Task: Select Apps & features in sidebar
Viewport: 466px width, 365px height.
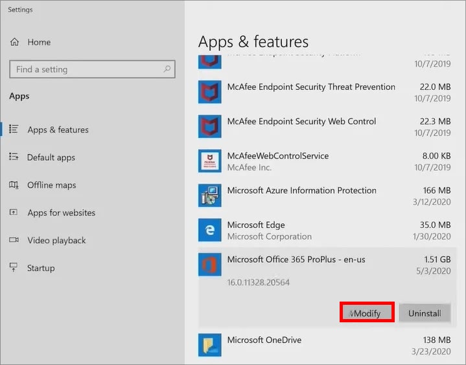Action: click(58, 129)
